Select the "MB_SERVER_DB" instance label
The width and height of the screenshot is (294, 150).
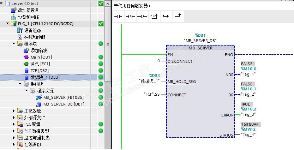[x=200, y=40]
